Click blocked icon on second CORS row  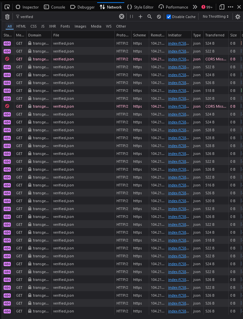(7, 106)
